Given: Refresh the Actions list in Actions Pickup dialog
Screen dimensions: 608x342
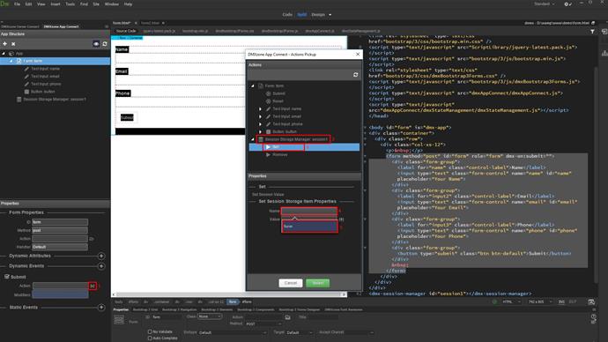Looking at the screenshot, I should pos(356,74).
